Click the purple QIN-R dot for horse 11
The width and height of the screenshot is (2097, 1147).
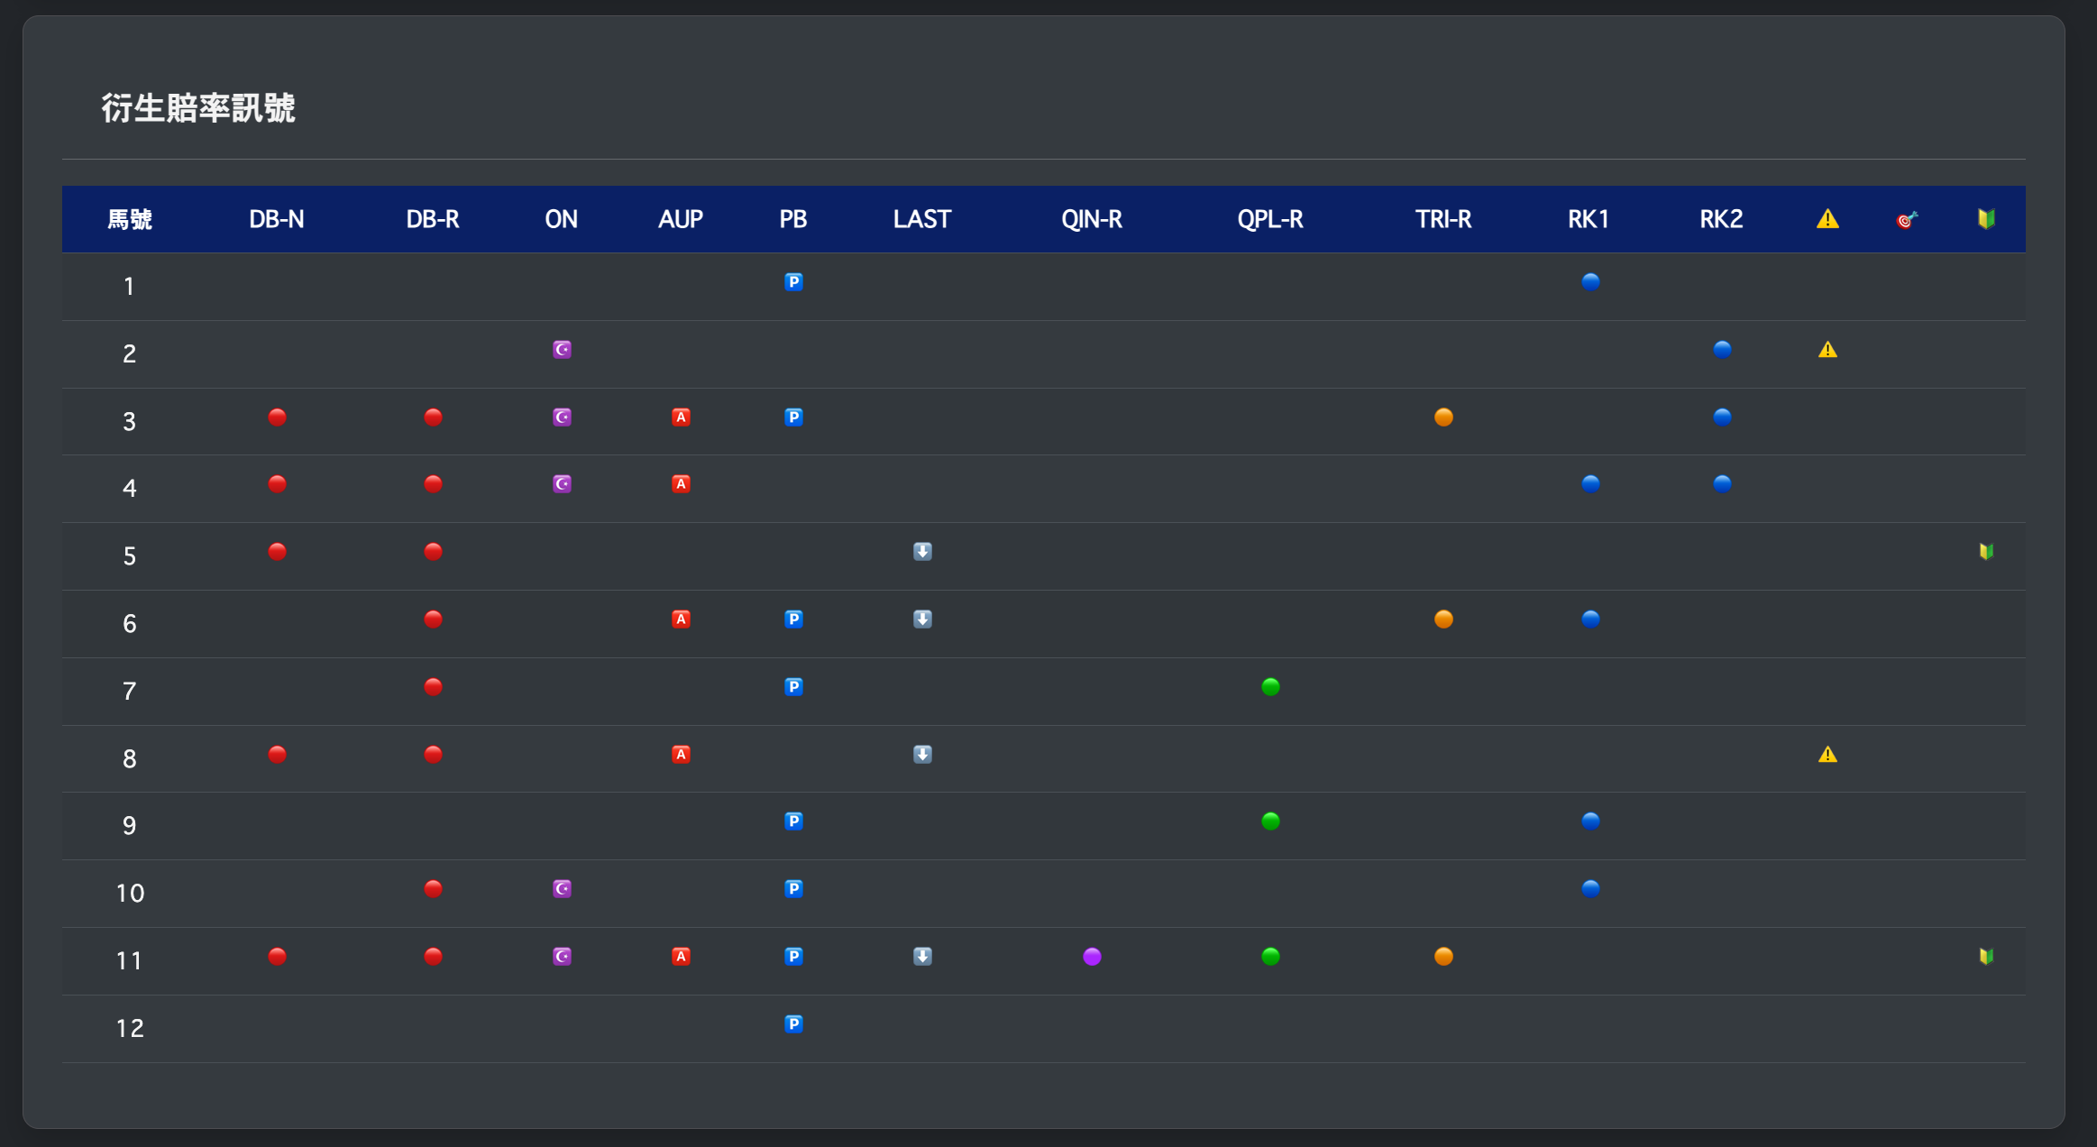click(x=1092, y=957)
